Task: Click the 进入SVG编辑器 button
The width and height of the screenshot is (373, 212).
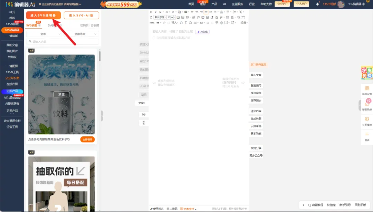Action: pos(43,15)
